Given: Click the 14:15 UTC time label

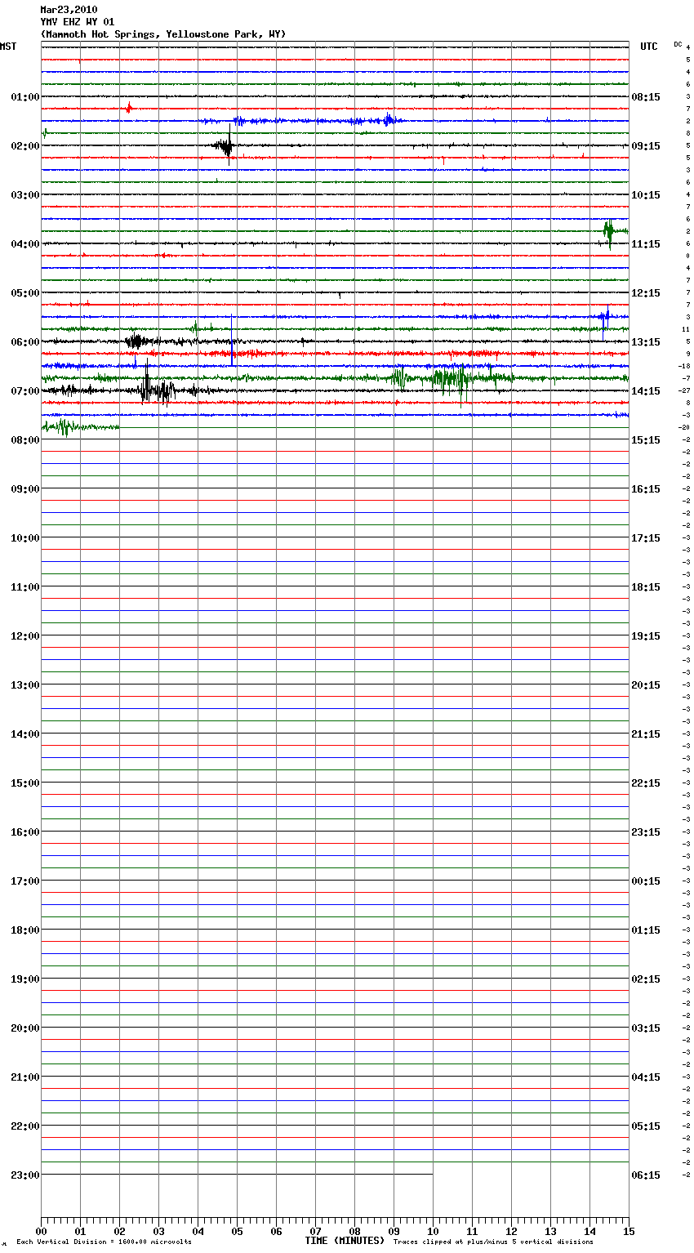Looking at the screenshot, I should pos(646,391).
